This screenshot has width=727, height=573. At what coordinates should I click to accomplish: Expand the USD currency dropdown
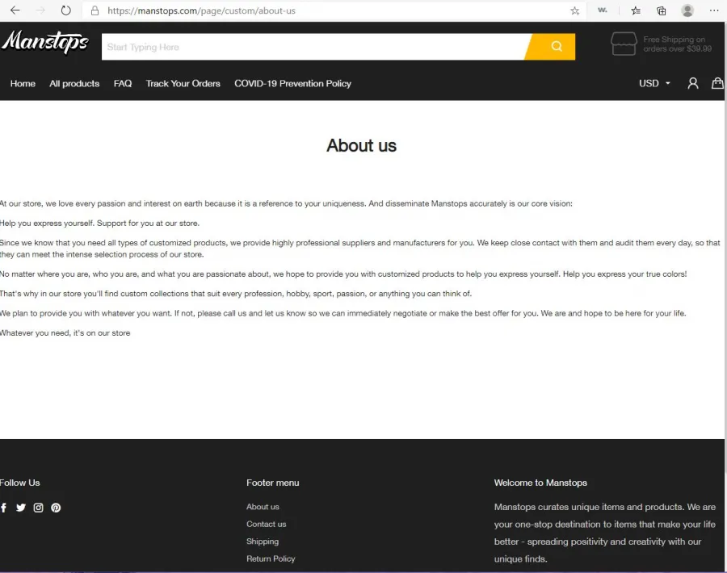tap(654, 83)
